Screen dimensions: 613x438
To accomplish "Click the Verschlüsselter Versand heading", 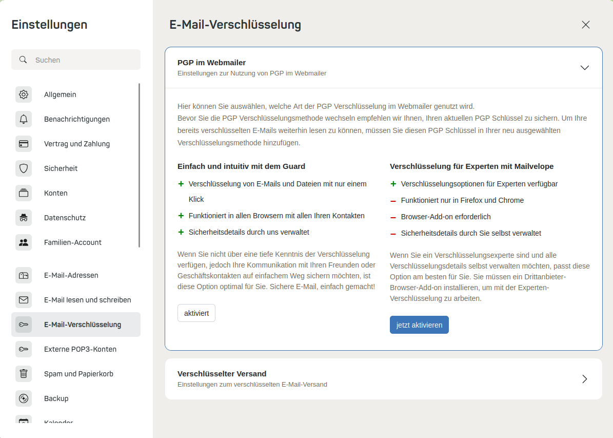I will (x=222, y=374).
